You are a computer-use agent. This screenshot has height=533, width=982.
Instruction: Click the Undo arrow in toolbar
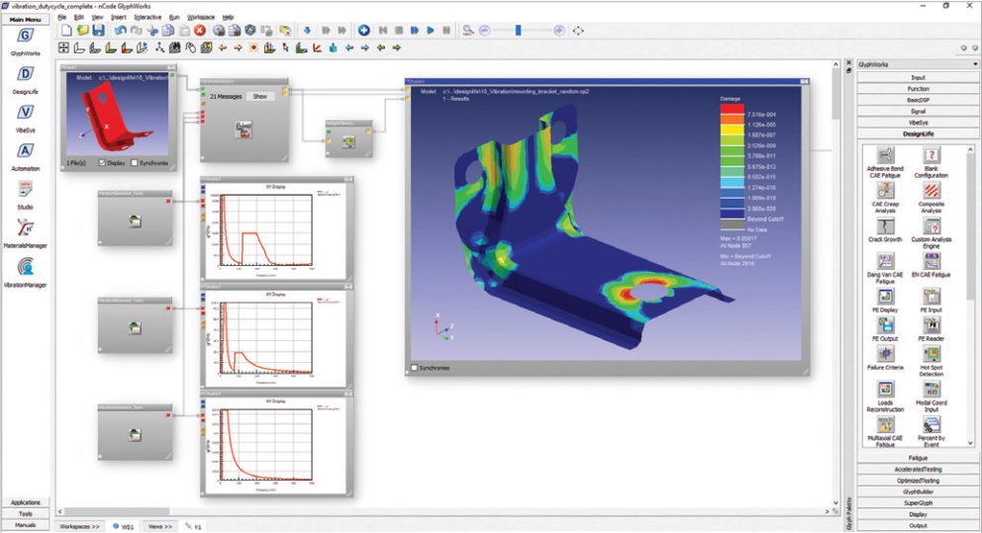[120, 30]
